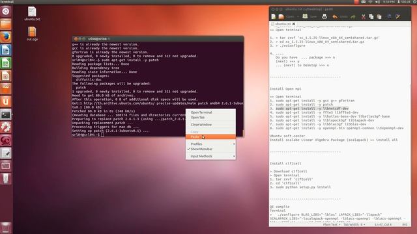The height and width of the screenshot is (234, 417).
Task: Click 'Ubuntu soft-center' line in gedit
Action: coord(287,136)
